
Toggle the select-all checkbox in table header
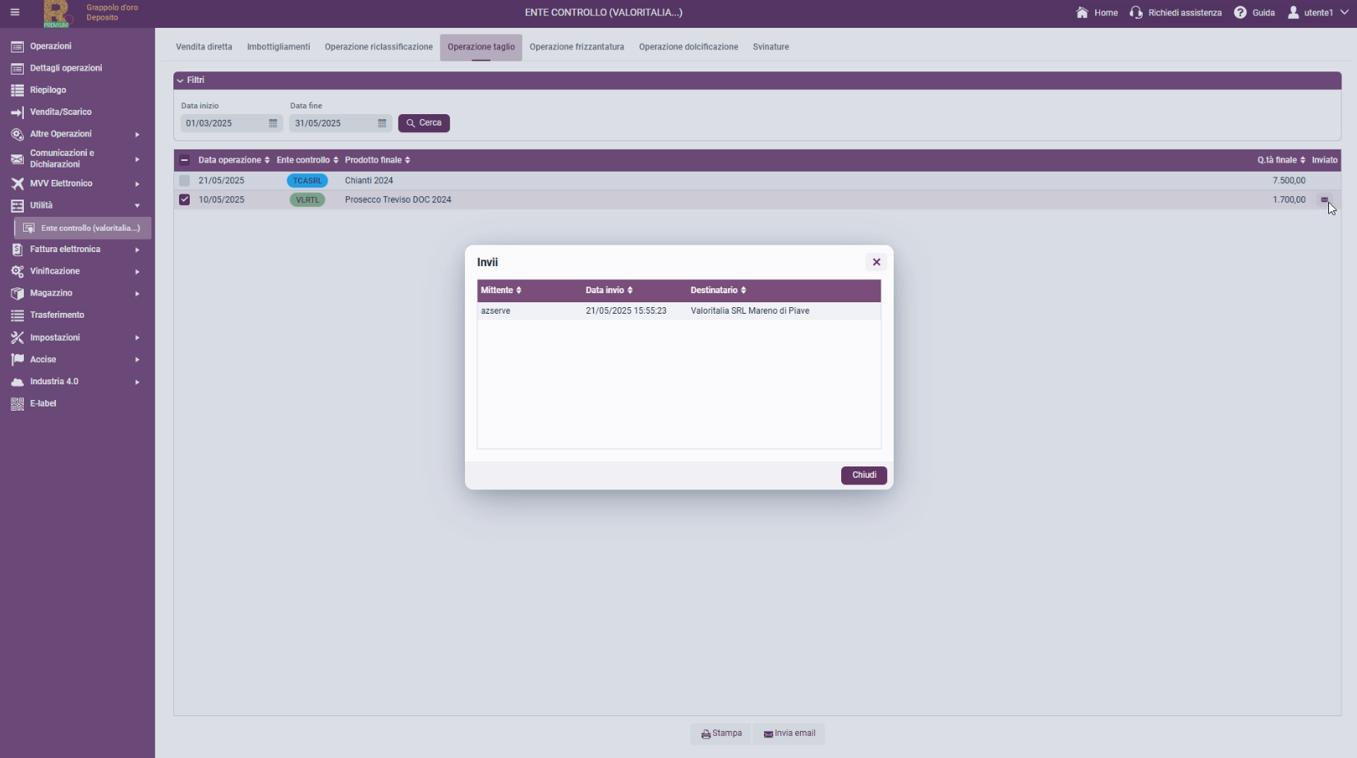[x=184, y=160]
